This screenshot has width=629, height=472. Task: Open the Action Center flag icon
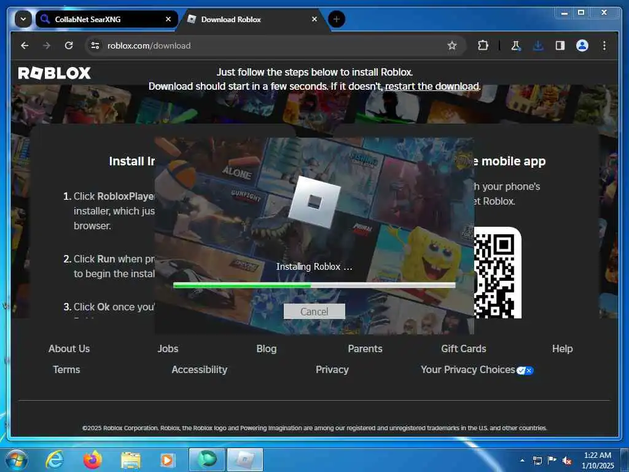[x=552, y=460]
